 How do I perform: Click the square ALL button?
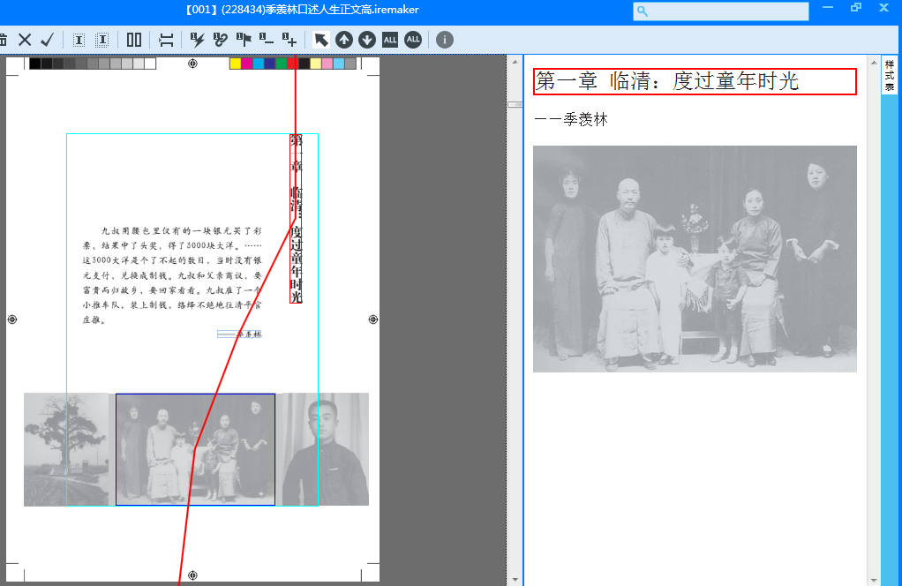(x=390, y=40)
